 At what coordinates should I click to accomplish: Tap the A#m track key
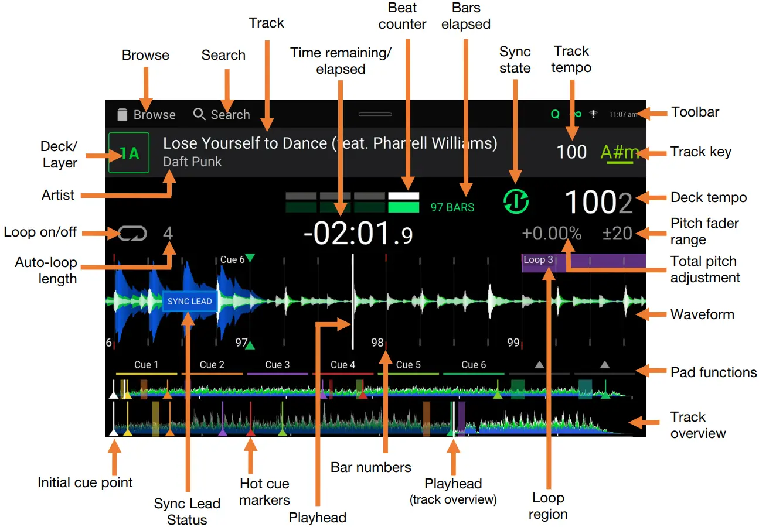tap(620, 153)
